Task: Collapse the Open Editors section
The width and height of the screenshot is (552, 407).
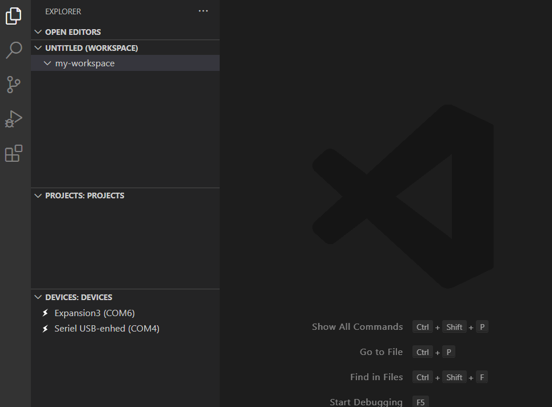Action: (x=38, y=32)
